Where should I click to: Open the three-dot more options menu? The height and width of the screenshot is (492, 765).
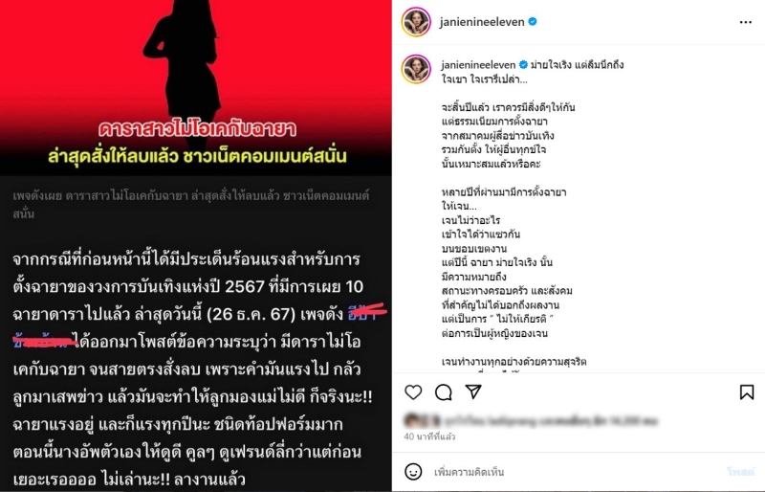[x=746, y=22]
